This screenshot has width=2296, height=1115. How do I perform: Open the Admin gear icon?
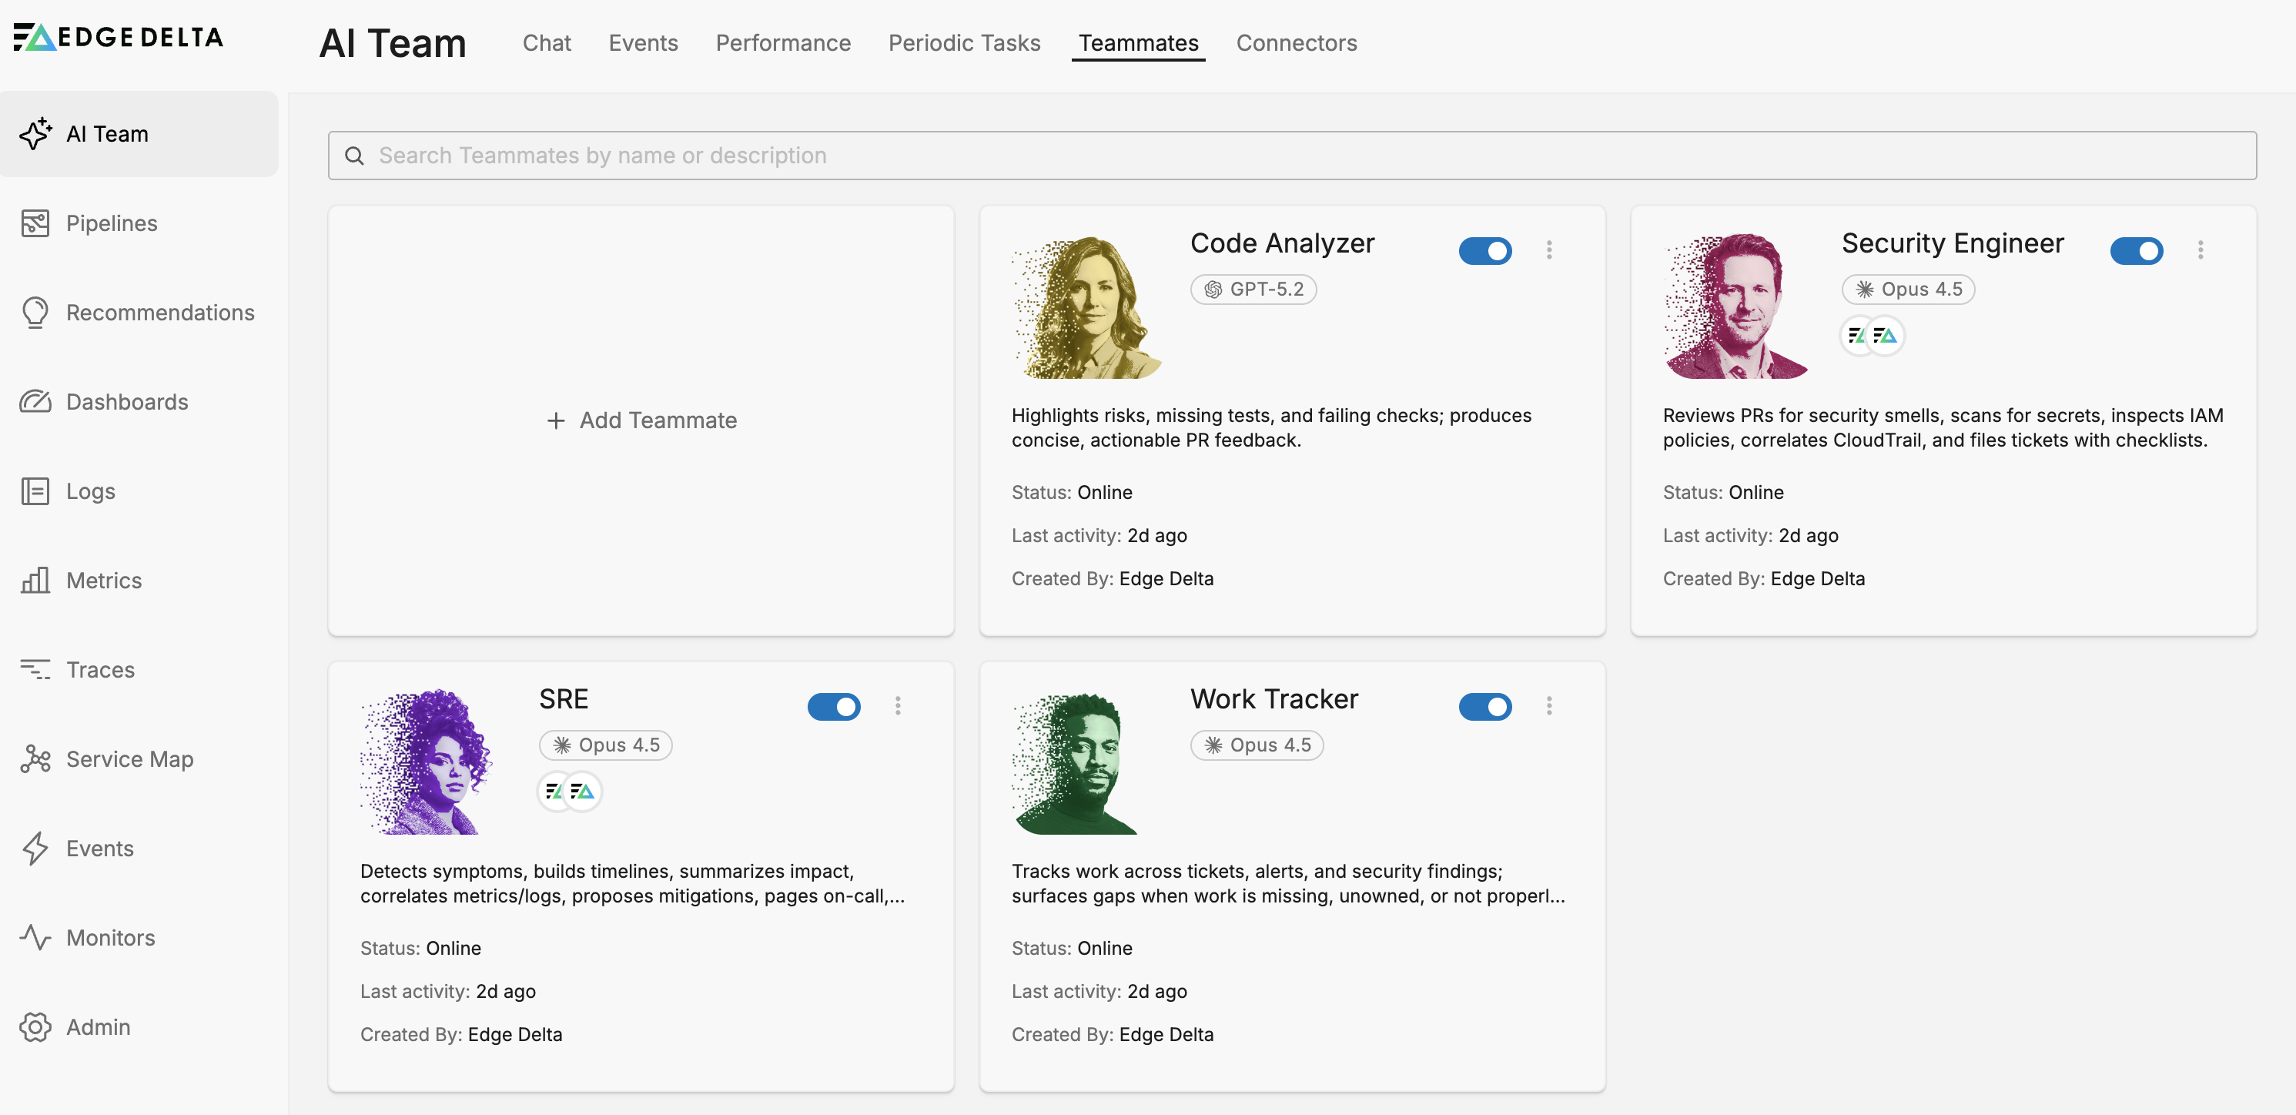coord(35,1026)
